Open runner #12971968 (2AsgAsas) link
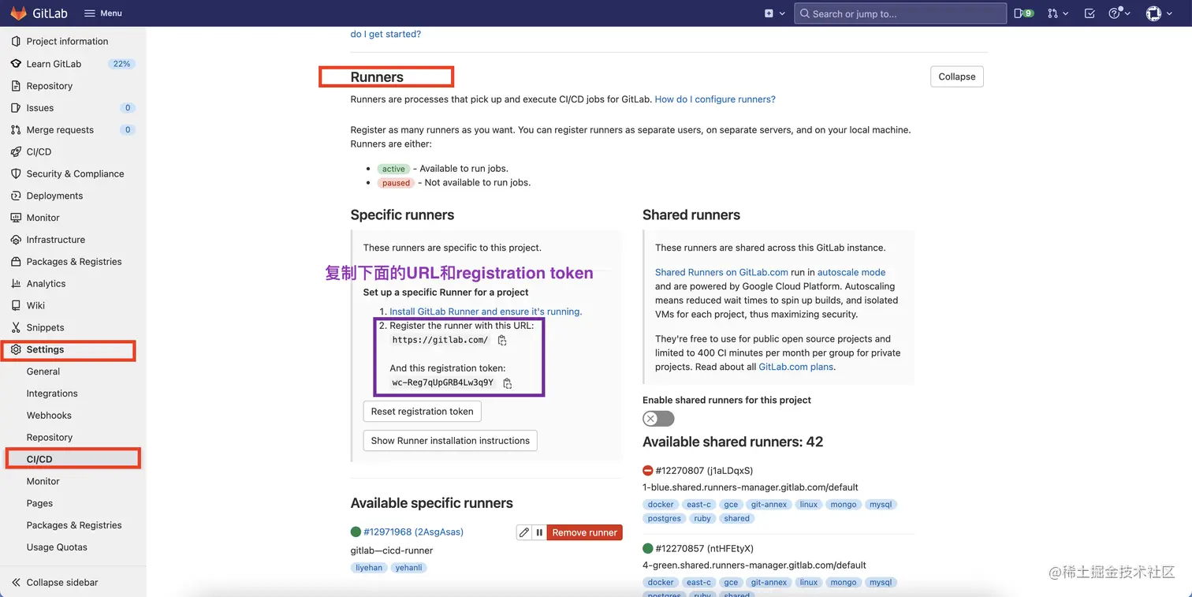Image resolution: width=1192 pixels, height=597 pixels. click(x=413, y=532)
